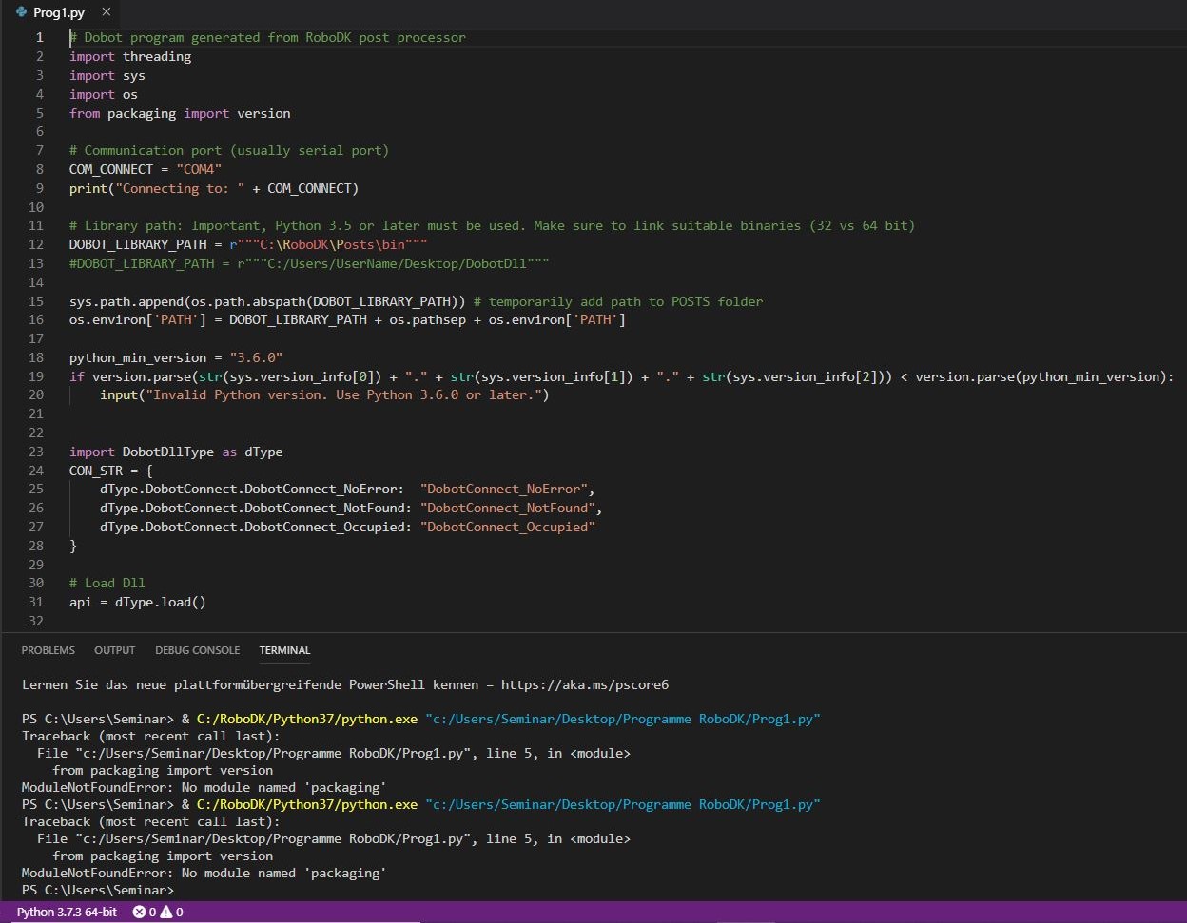Click line number 24 beside CON_STR

pos(36,471)
